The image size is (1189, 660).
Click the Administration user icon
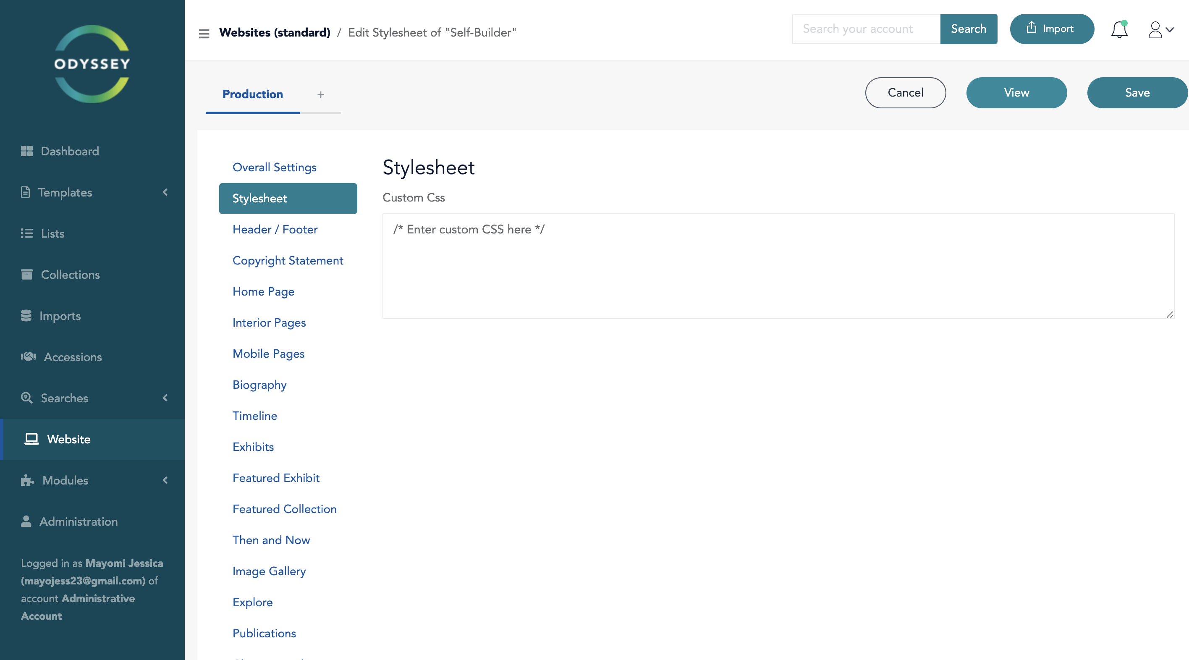[26, 521]
